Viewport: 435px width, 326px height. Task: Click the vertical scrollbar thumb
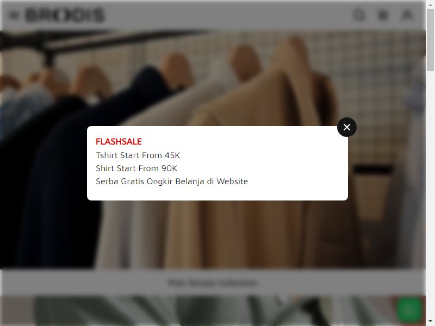coord(430,40)
